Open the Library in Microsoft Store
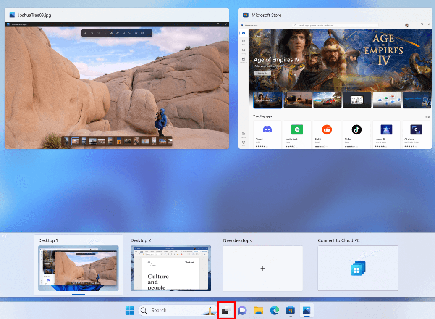The image size is (435, 319). pyautogui.click(x=243, y=134)
